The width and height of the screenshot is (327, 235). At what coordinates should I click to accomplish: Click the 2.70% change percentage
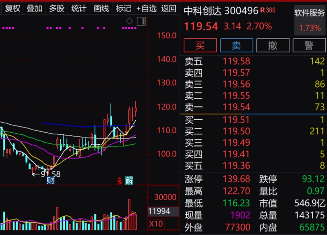coord(259,26)
